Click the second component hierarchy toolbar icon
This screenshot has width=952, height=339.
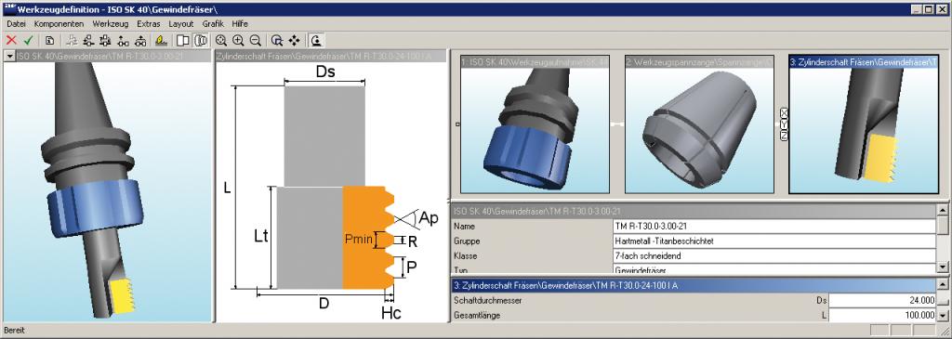tap(88, 40)
